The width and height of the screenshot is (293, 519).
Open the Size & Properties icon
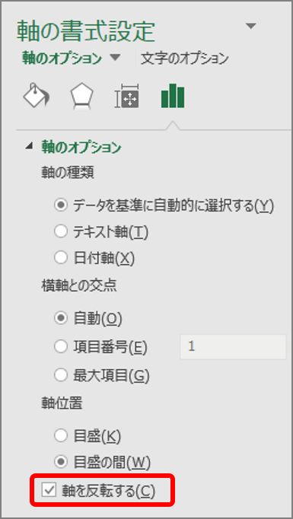[127, 96]
